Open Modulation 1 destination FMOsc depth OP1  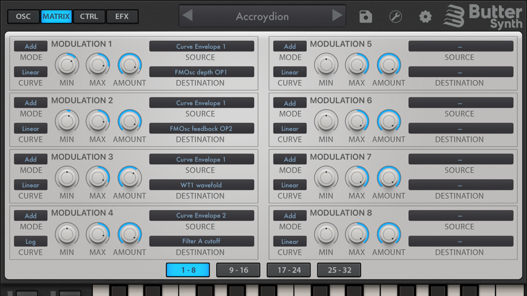coord(202,72)
